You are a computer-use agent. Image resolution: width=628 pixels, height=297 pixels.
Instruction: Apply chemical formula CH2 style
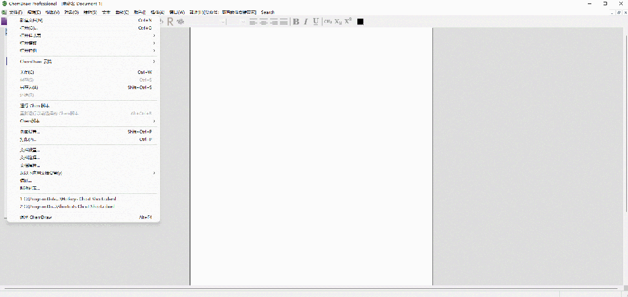coord(328,22)
